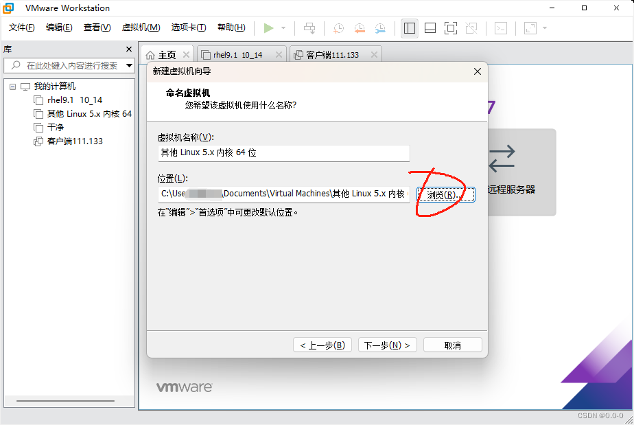The width and height of the screenshot is (634, 425).
Task: Close the library 库 panel
Action: pyautogui.click(x=129, y=49)
